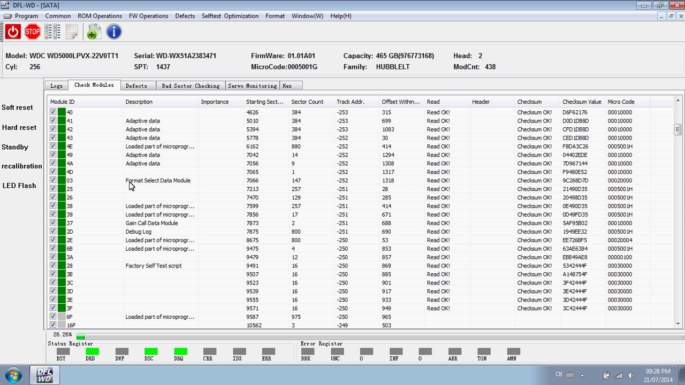The image size is (685, 385).
Task: Click the red power button toolbar icon
Action: click(13, 32)
